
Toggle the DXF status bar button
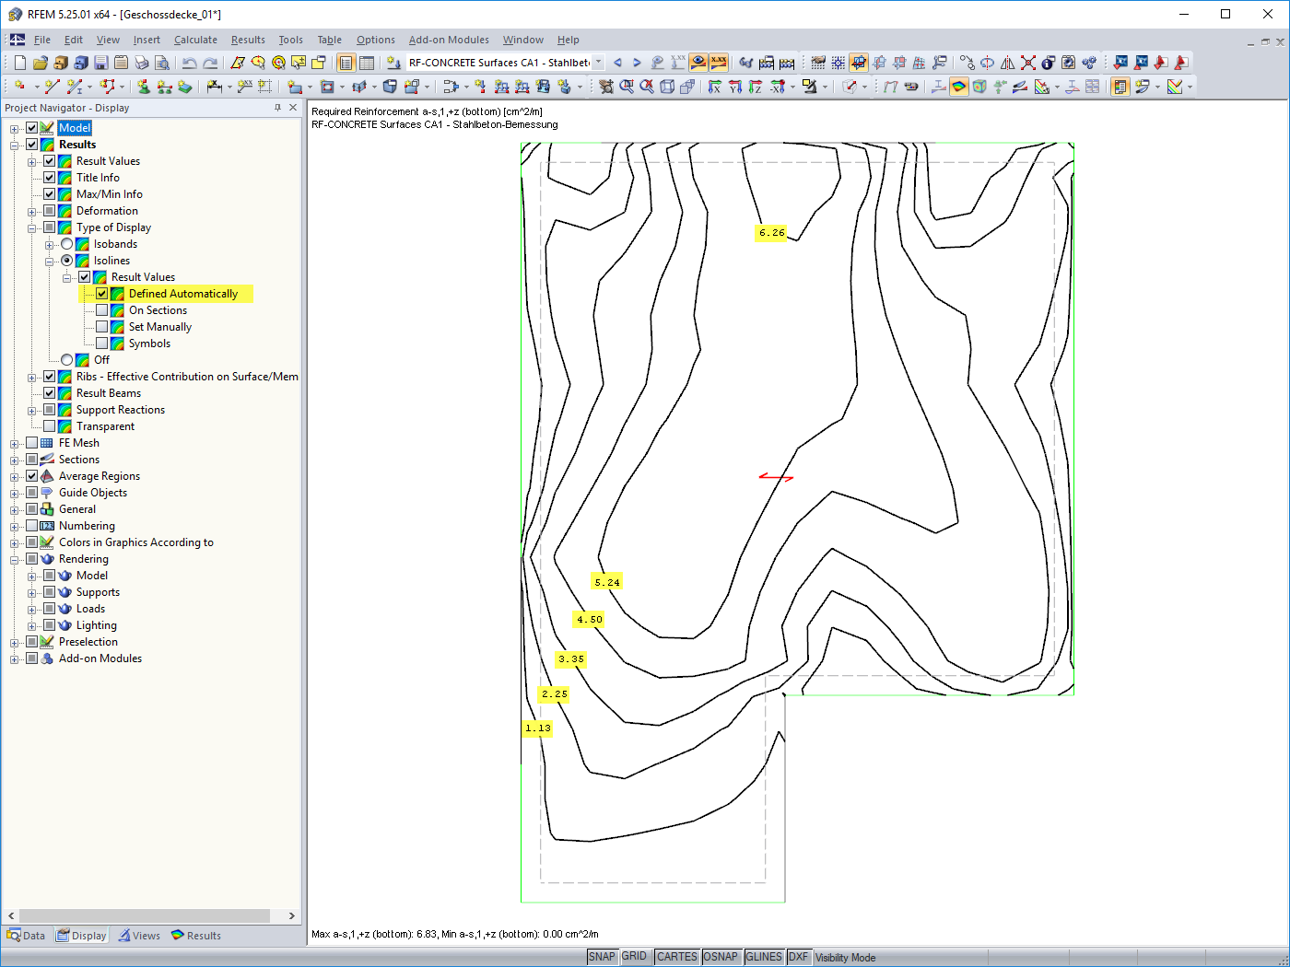[x=798, y=957]
